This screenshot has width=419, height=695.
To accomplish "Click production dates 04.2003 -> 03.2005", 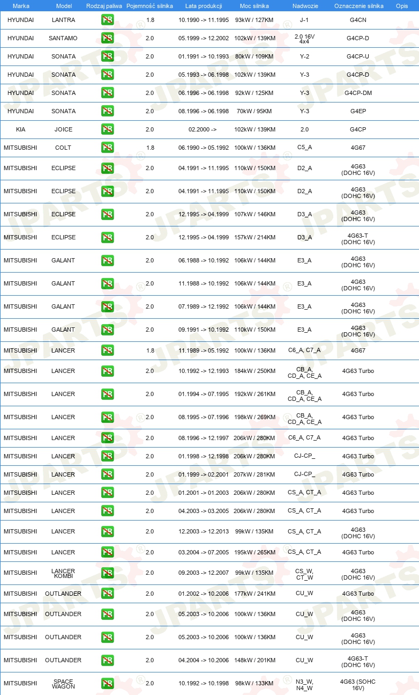I will pos(204,511).
